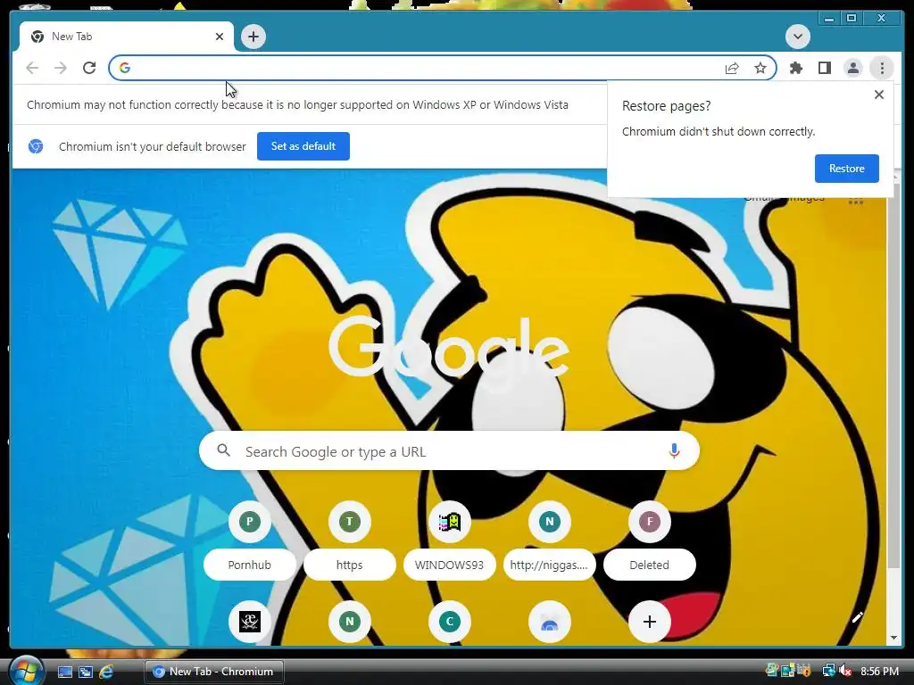
Task: Start voice search with microphone icon
Action: coord(674,450)
